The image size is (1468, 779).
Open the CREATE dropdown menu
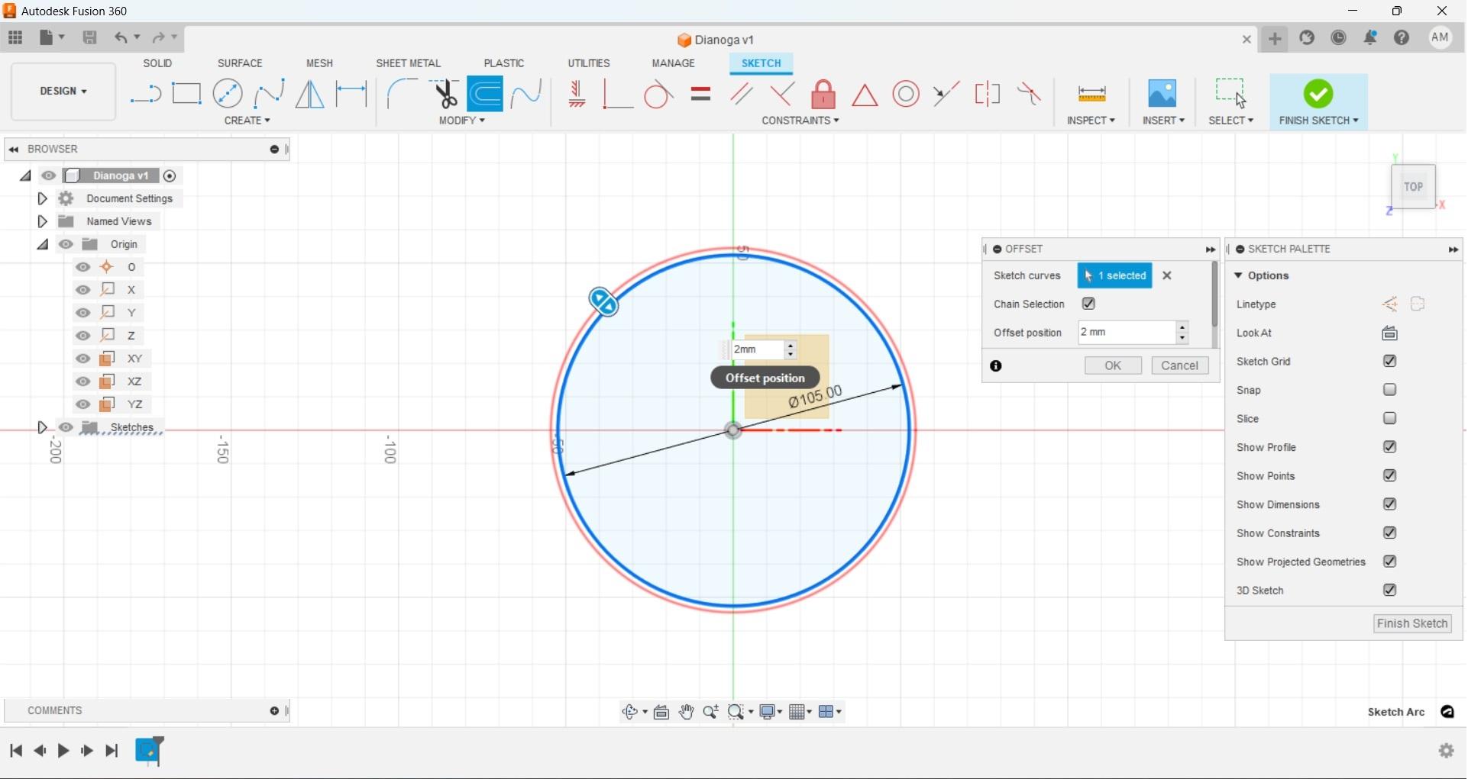(247, 121)
